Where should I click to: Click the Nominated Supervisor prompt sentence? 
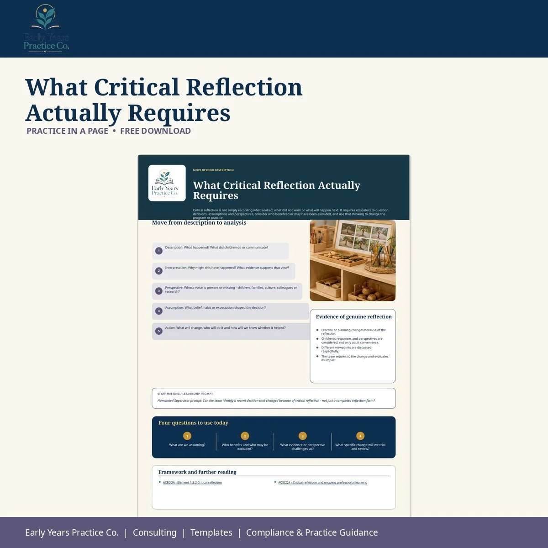pyautogui.click(x=266, y=401)
